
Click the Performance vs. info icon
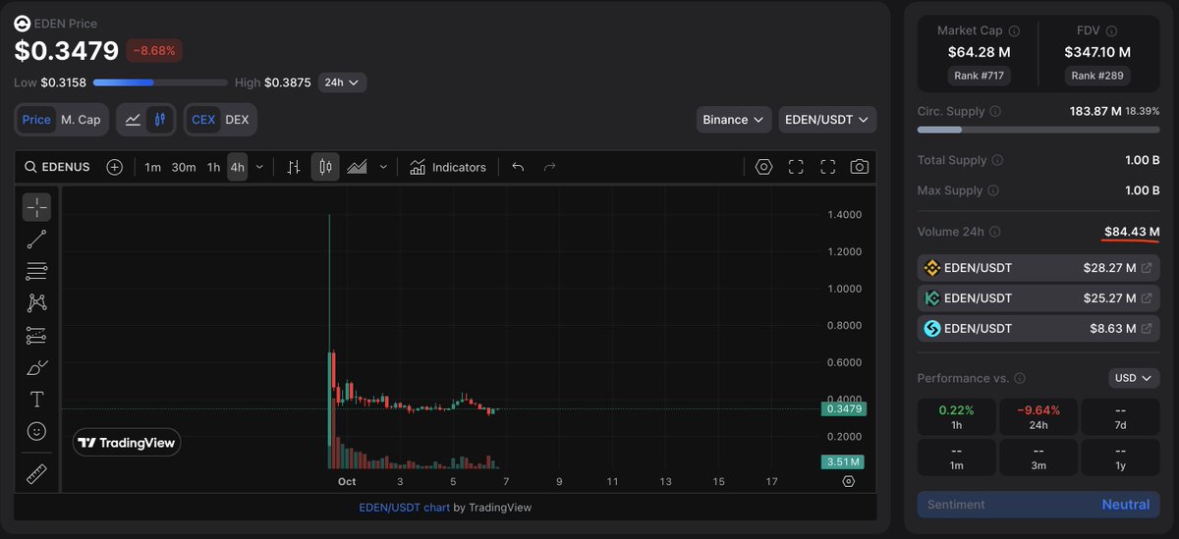[x=1020, y=378]
